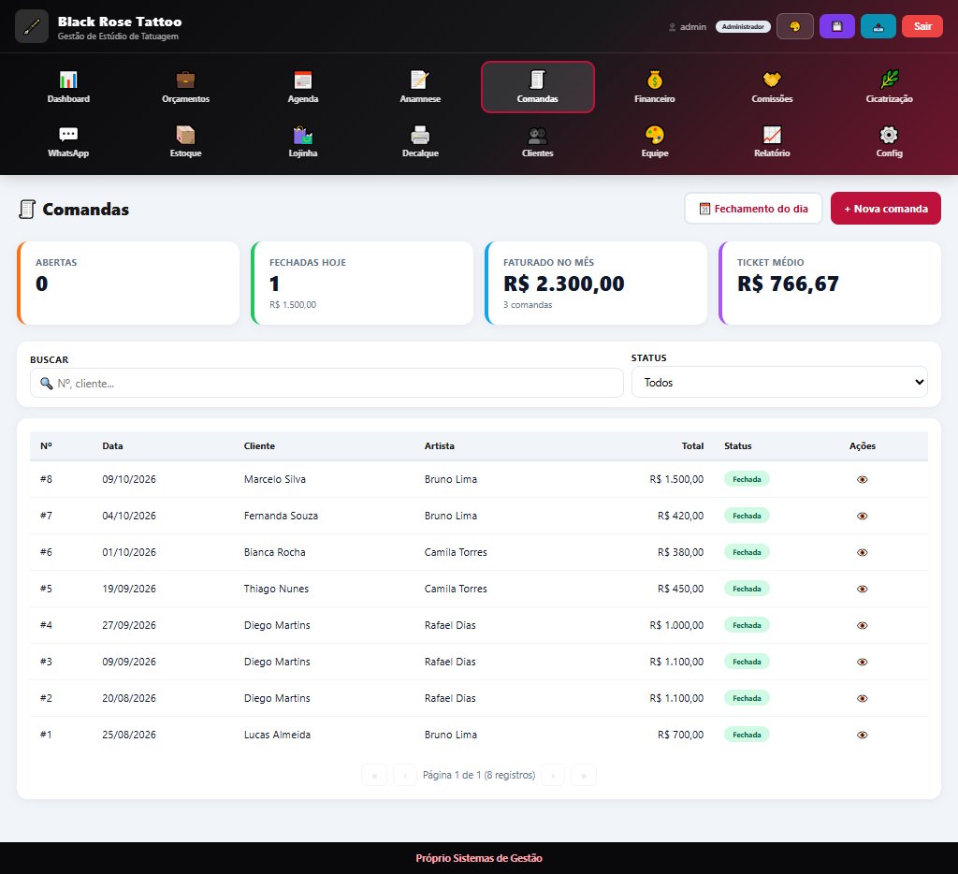Expand the Status filter dropdown
The image size is (958, 874).
point(779,382)
